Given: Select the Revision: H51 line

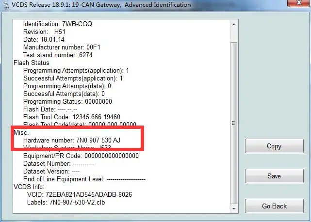Looking at the screenshot, I should (x=44, y=32).
